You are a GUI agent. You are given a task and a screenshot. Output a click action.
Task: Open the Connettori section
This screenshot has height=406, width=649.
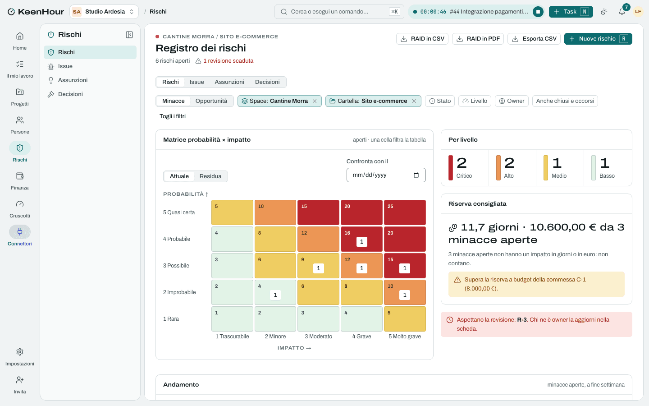pyautogui.click(x=20, y=236)
